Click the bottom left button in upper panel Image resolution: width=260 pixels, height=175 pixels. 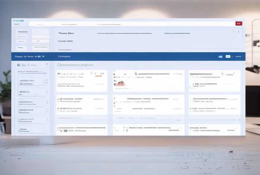coord(20,48)
